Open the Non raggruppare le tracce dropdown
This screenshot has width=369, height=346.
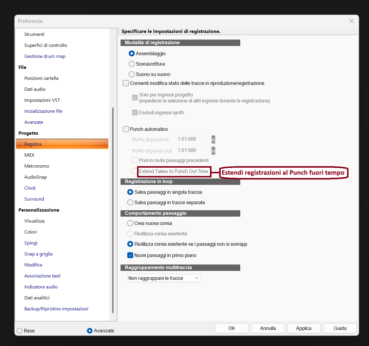point(164,278)
